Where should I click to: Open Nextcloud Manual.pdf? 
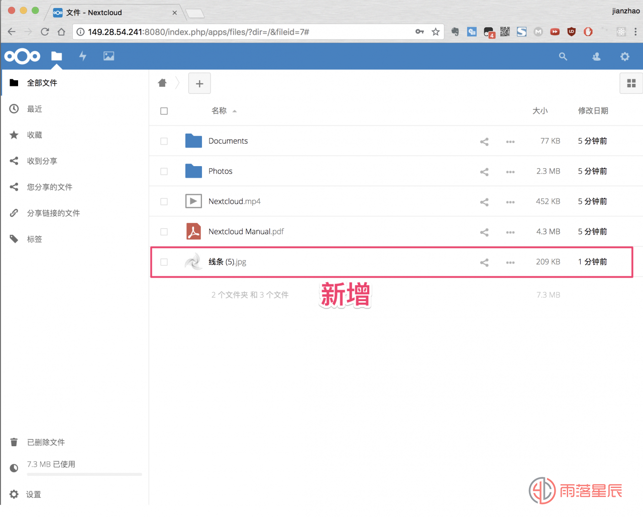(246, 231)
